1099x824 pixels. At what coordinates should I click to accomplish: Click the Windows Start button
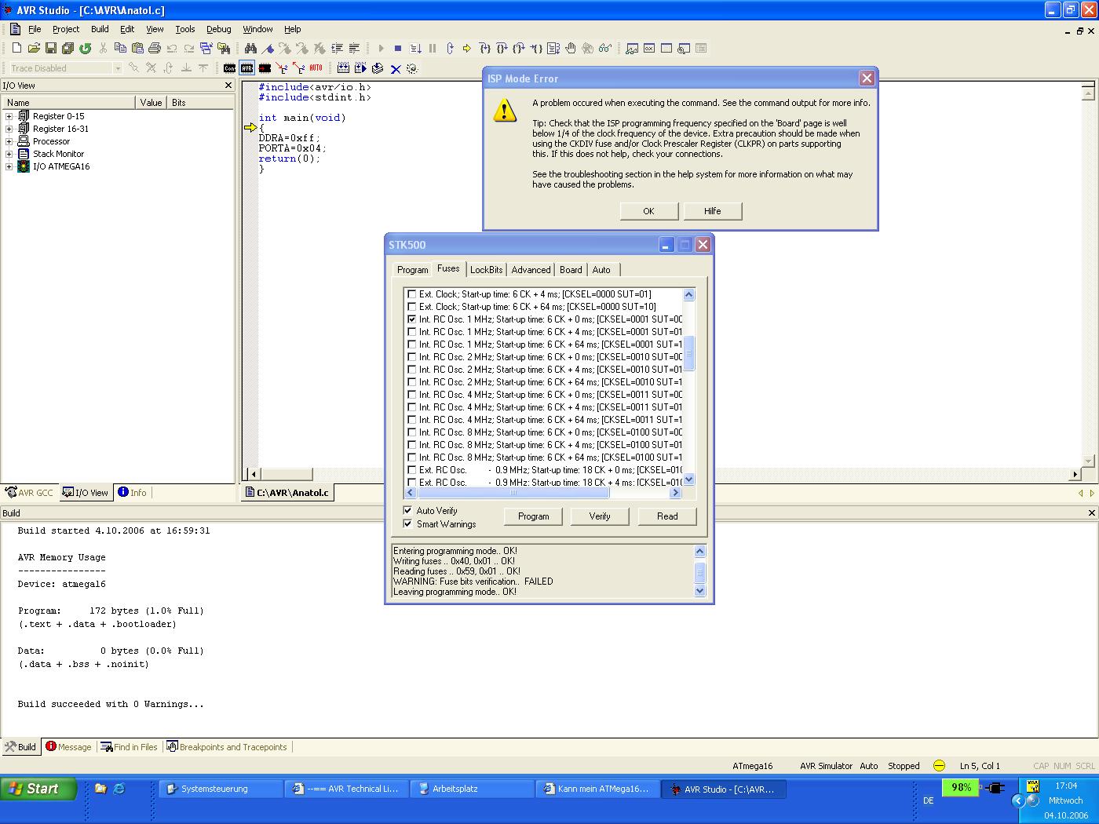click(38, 789)
